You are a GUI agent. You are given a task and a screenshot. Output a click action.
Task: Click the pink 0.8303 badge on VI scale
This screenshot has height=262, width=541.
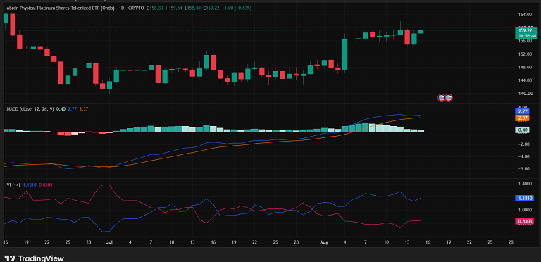524,221
